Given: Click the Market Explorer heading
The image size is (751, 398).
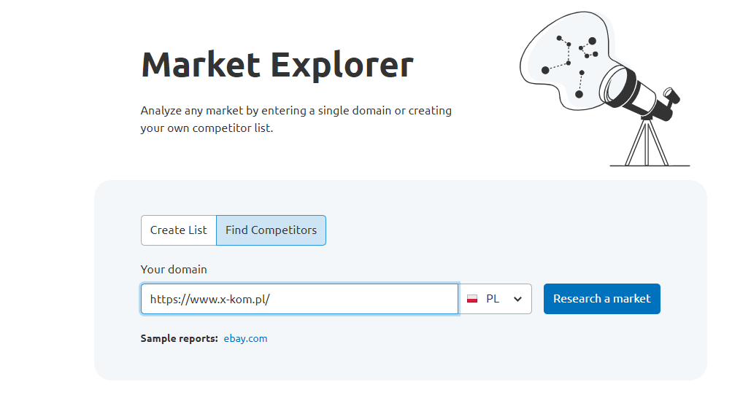Looking at the screenshot, I should [x=277, y=64].
